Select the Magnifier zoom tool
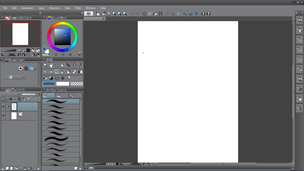 click(x=45, y=65)
